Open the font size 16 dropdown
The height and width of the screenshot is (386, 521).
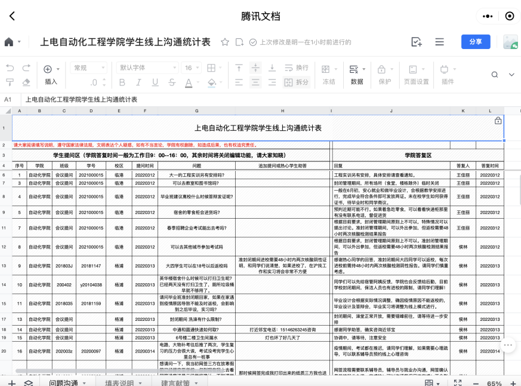coord(192,68)
